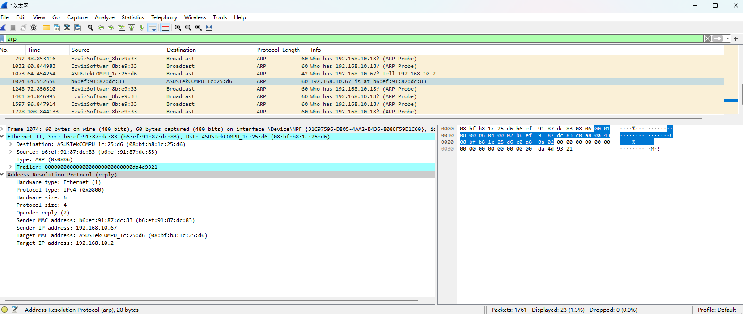Clear the display filter
This screenshot has height=314, width=743.
708,39
